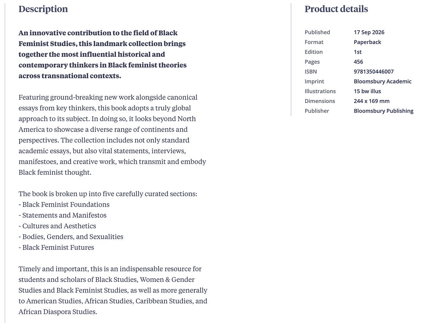The image size is (431, 323).
Task: Click the Paperback format value
Action: coord(367,42)
